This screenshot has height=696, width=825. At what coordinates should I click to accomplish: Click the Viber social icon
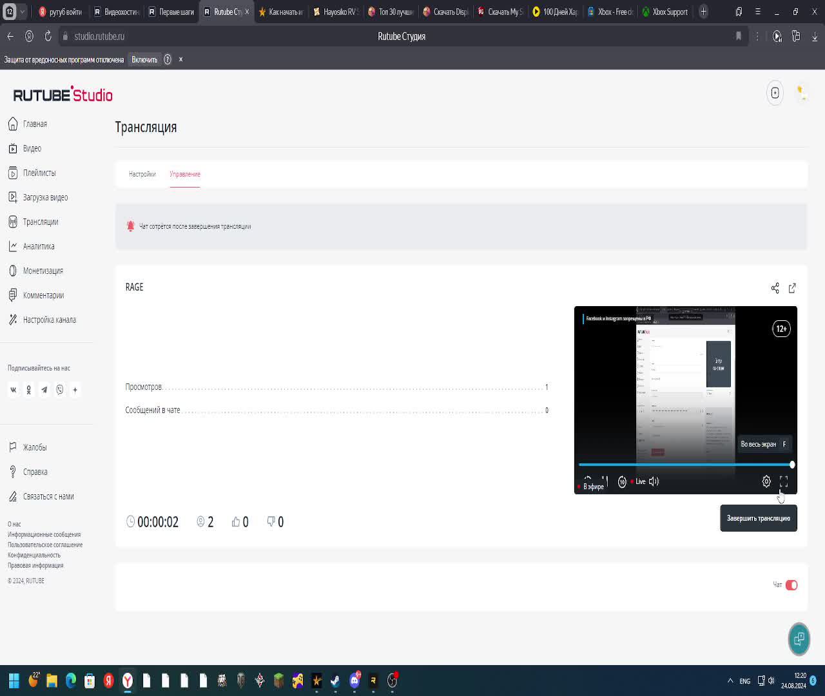(60, 390)
